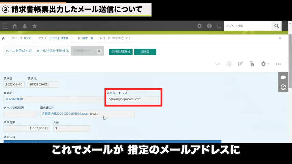The image size is (292, 164).
Task: Open the three-dot more options menu
Action: (278, 64)
